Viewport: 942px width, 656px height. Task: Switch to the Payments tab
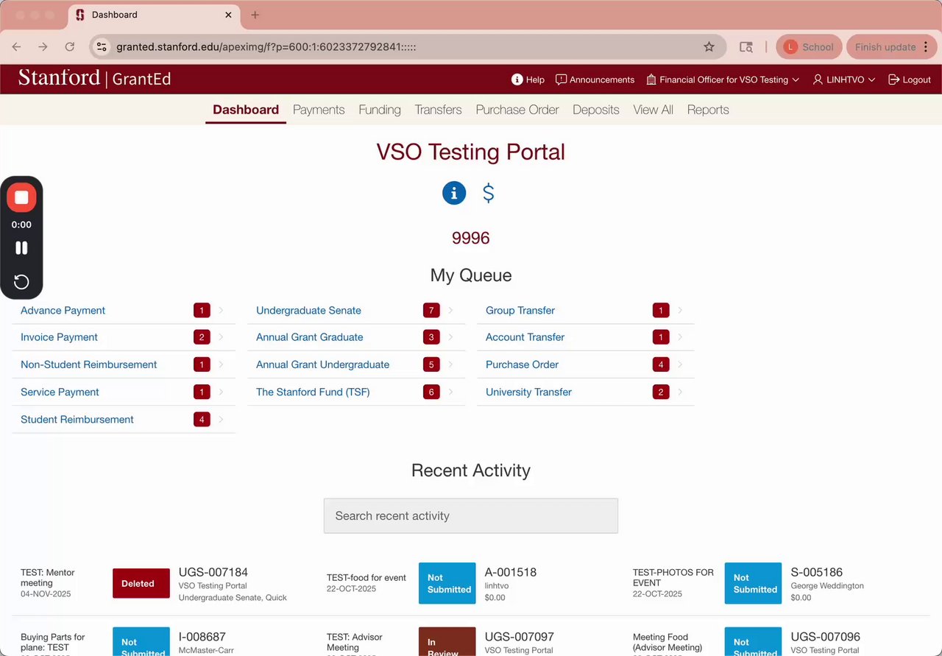click(319, 110)
